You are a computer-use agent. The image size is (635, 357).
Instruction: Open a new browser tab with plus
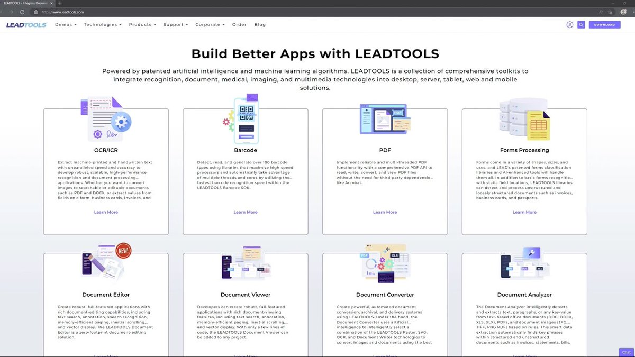pos(60,3)
